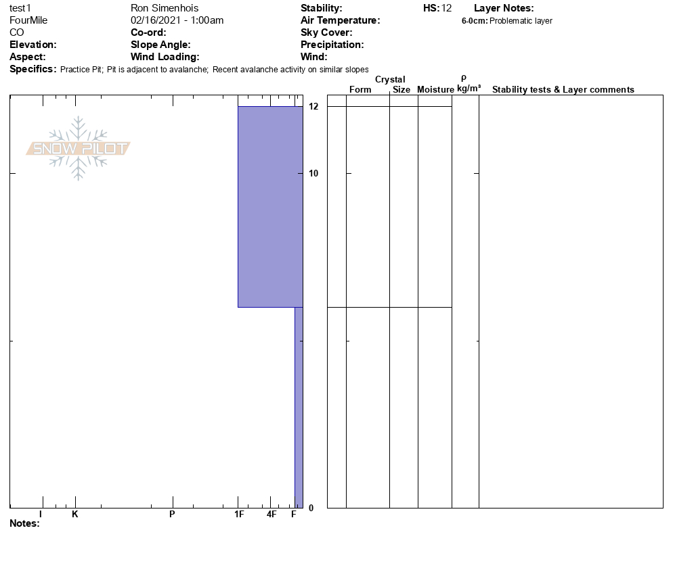Click the 6-0cm Problematic layer note
This screenshot has width=673, height=568.
point(506,21)
